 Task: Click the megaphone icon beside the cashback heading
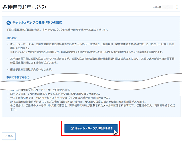tap(9, 23)
